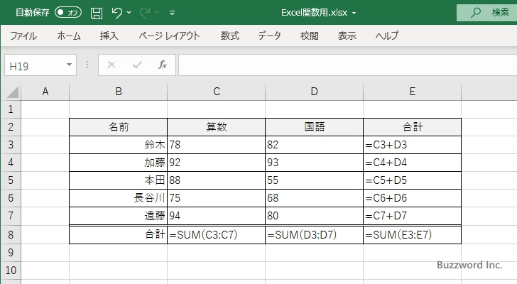Toggle the 自動保存 AutoSave switch
517x284 pixels.
68,13
